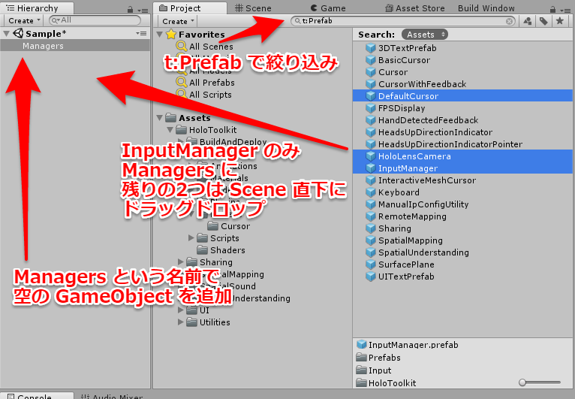The width and height of the screenshot is (575, 399).
Task: Click the Save Search star icon
Action: (x=559, y=21)
